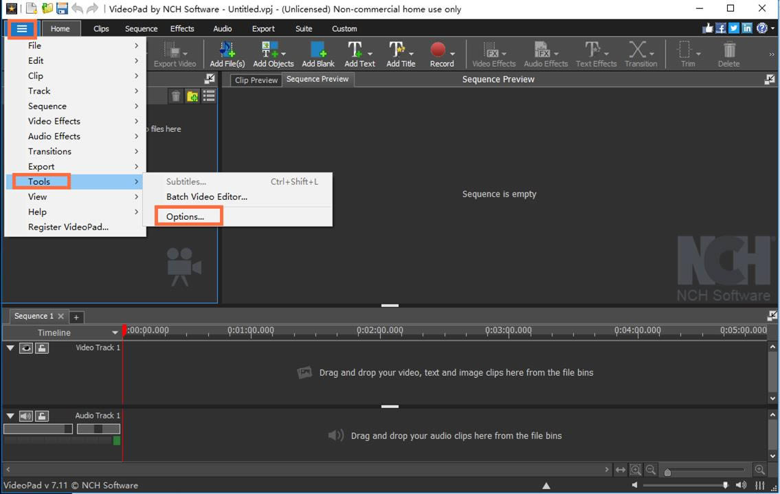The width and height of the screenshot is (780, 494).
Task: Click the fit-timeline-to-width arrows icon
Action: [x=621, y=470]
